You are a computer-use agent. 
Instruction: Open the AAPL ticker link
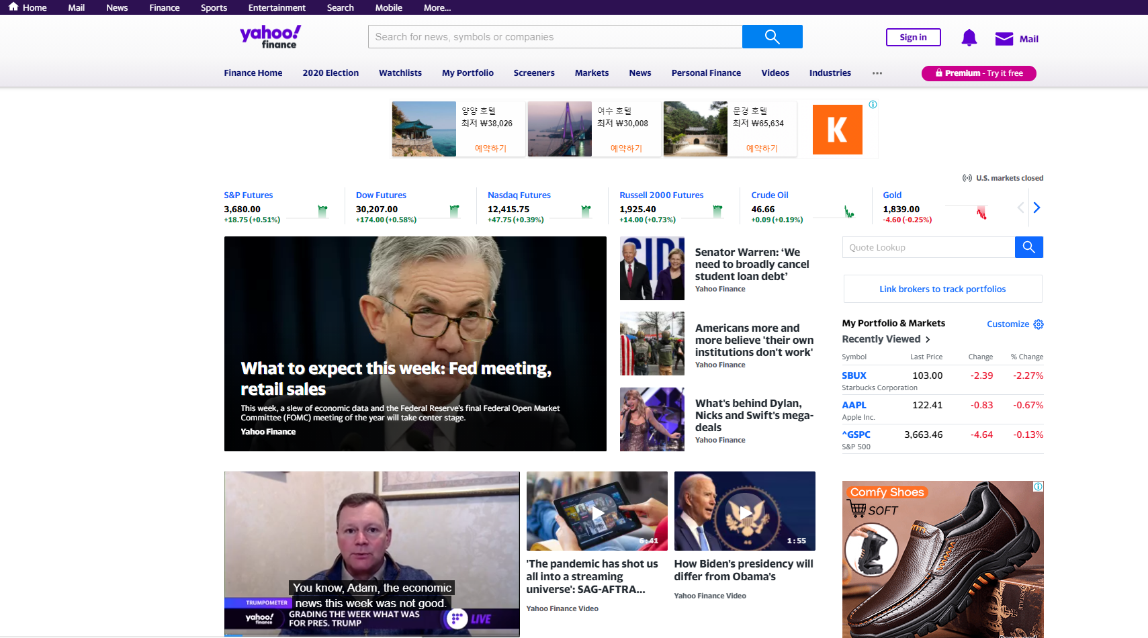click(854, 405)
